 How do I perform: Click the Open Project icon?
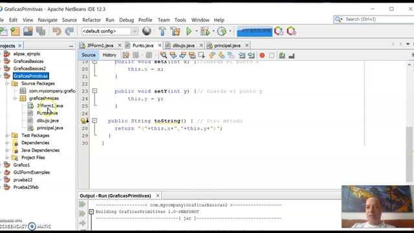pos(28,31)
